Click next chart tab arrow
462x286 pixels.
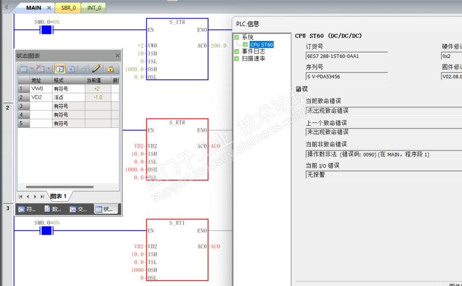[35, 196]
